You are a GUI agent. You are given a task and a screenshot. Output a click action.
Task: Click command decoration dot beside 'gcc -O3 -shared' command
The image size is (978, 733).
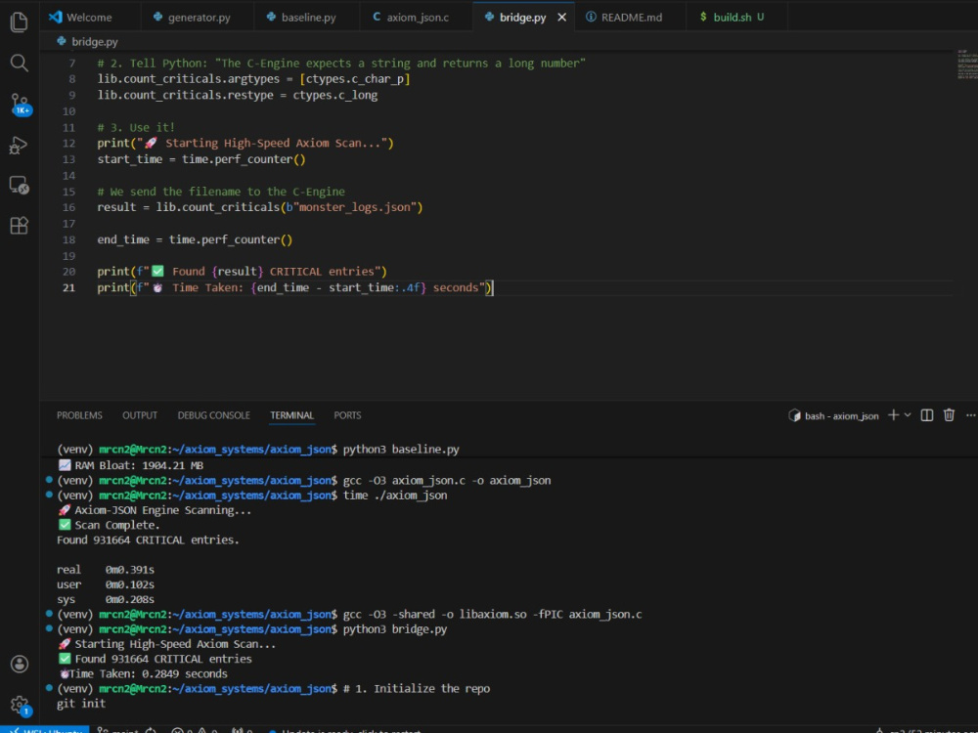pos(49,614)
